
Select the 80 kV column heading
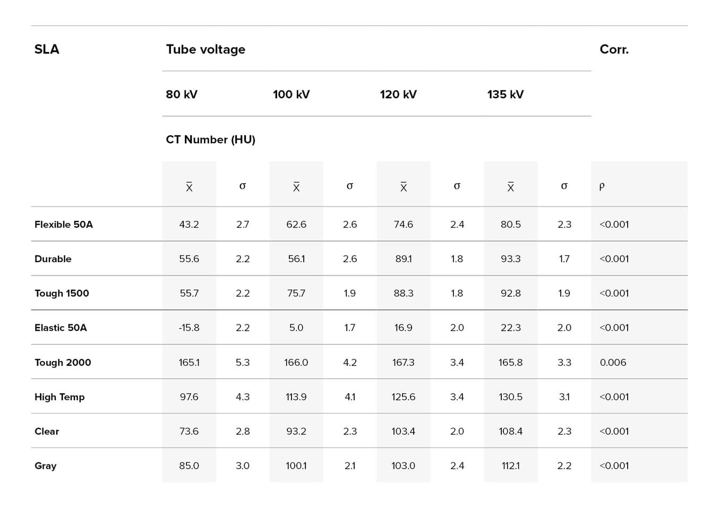coord(182,94)
